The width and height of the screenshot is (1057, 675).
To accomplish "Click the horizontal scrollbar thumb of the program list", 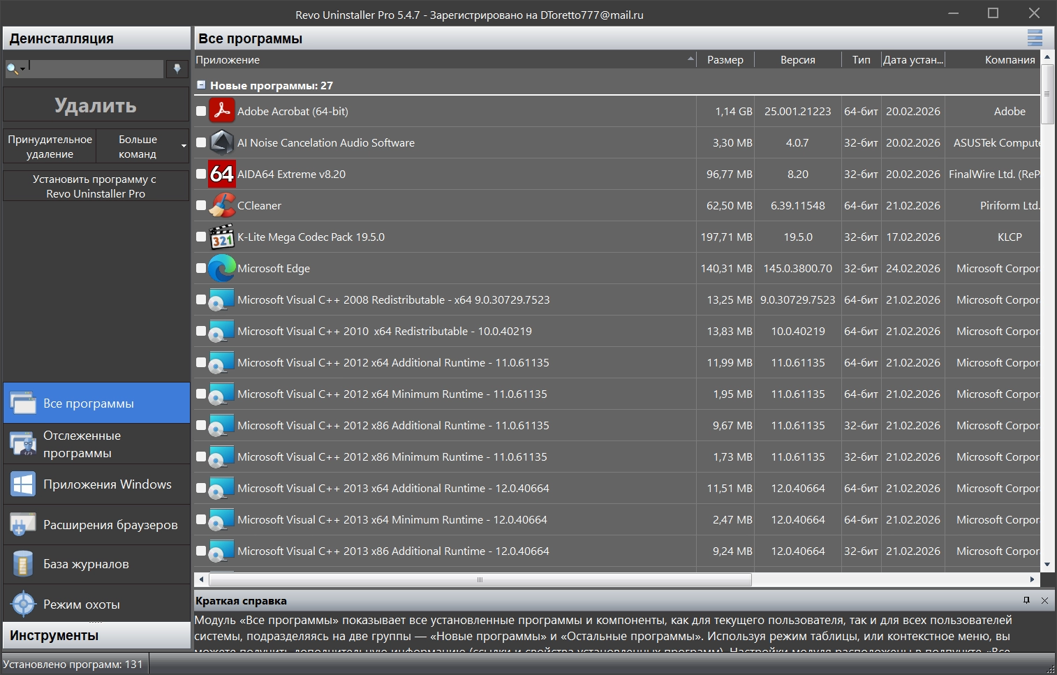I will point(480,579).
